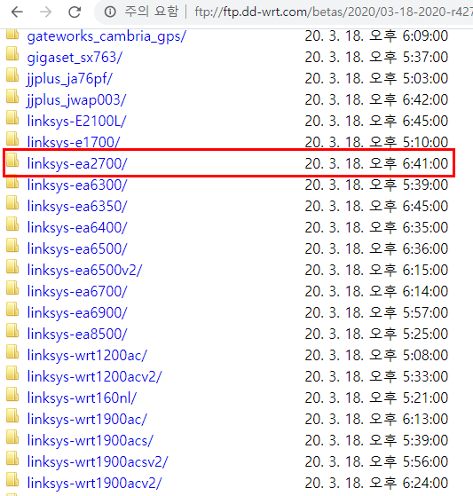Click the folder icon beside linksys-ea6700
Screen dimensions: 473x496
(12, 287)
